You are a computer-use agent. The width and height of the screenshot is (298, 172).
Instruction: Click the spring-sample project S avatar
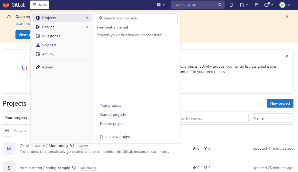point(9,167)
